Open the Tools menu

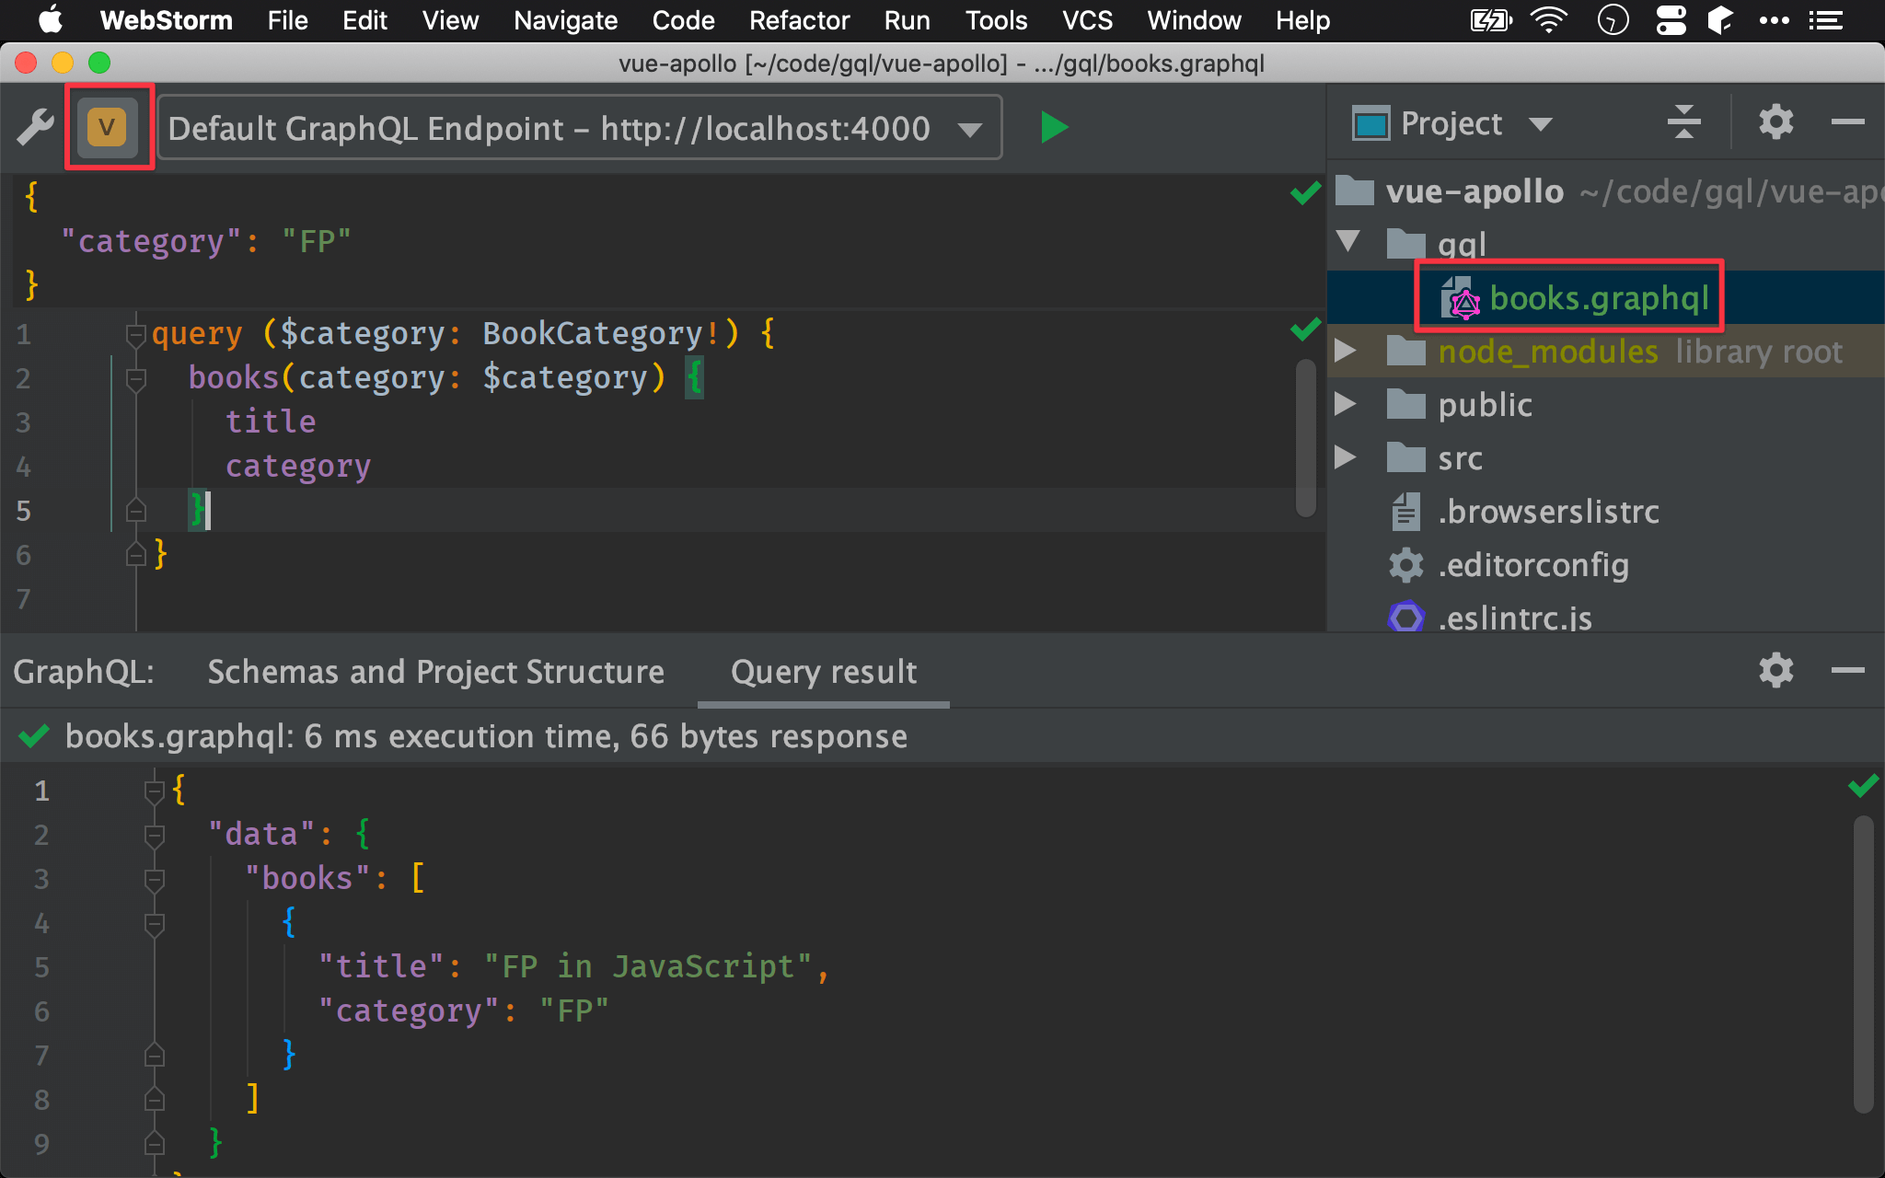(996, 20)
